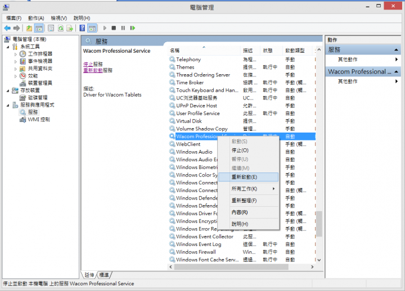Sort services by 描述 column header
The height and width of the screenshot is (291, 405).
pos(250,51)
